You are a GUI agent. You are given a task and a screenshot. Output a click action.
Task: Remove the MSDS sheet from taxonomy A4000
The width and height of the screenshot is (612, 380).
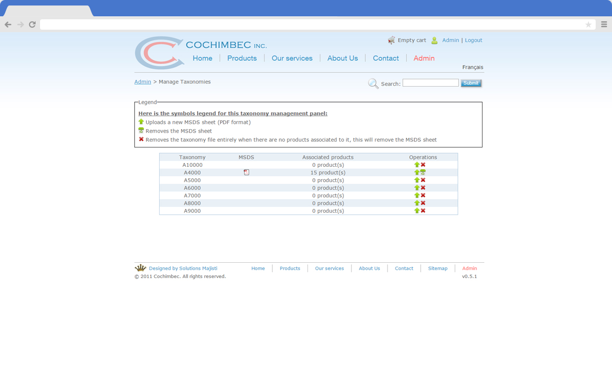[423, 172]
